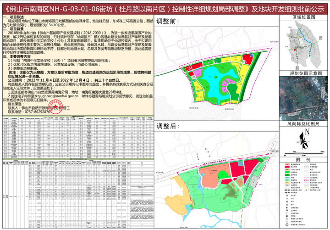Open the satellite planning scope thumbnail
This screenshot has width=330, height=230.
click(303, 98)
